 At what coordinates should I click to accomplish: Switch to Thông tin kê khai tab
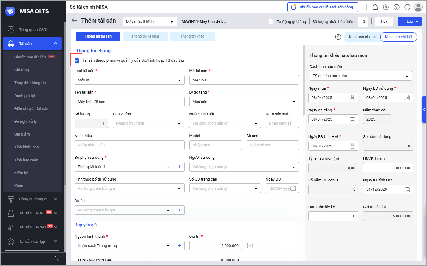pos(145,36)
